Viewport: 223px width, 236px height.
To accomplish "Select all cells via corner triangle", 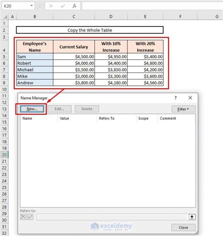I will (x=5, y=16).
